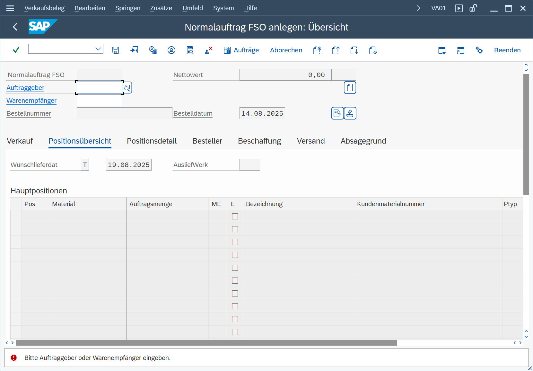
Task: Tick the first row E checkbox
Action: [235, 216]
